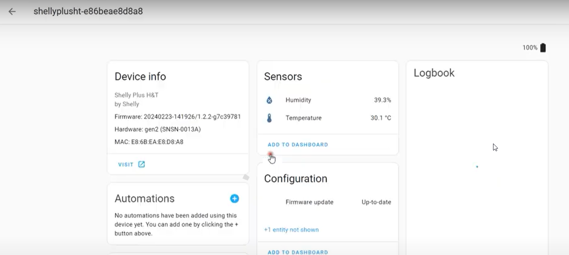Click the Temperature thermometer icon
The image size is (569, 255).
pos(269,118)
